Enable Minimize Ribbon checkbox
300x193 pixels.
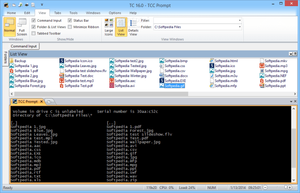[70, 27]
